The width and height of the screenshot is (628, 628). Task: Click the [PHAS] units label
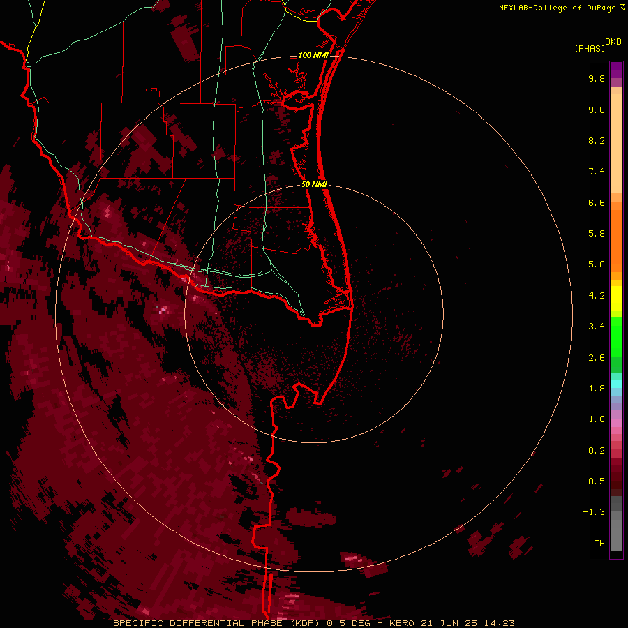click(590, 48)
